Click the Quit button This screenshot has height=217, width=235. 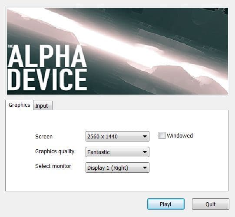coord(211,204)
